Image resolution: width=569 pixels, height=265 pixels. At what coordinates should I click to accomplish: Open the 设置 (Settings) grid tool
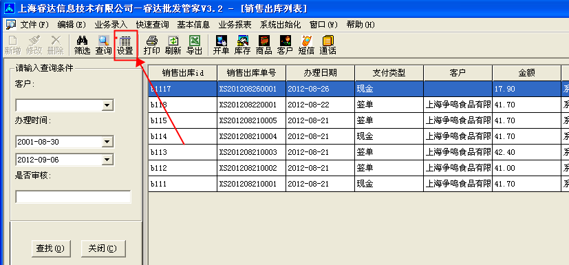click(125, 45)
